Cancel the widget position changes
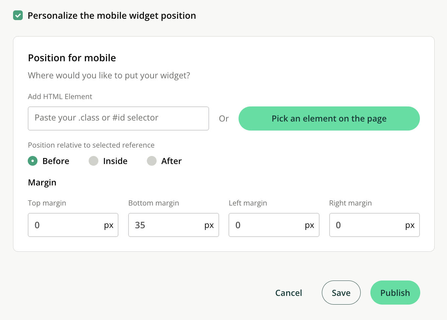Image resolution: width=447 pixels, height=320 pixels. [x=288, y=293]
